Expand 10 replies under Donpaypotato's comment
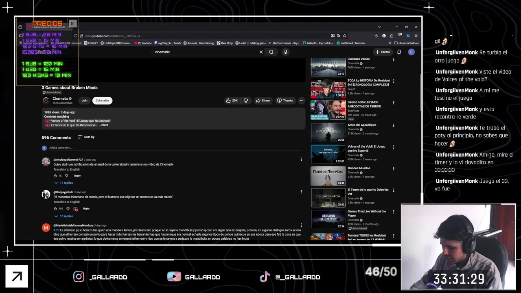 coord(63,216)
